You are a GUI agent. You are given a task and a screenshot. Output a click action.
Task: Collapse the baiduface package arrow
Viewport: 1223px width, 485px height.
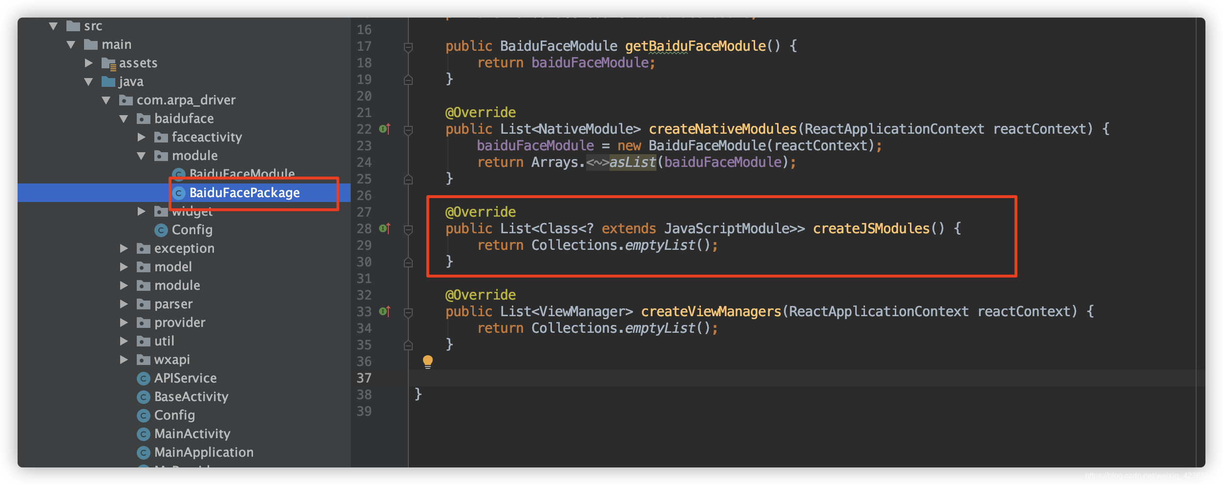[124, 119]
